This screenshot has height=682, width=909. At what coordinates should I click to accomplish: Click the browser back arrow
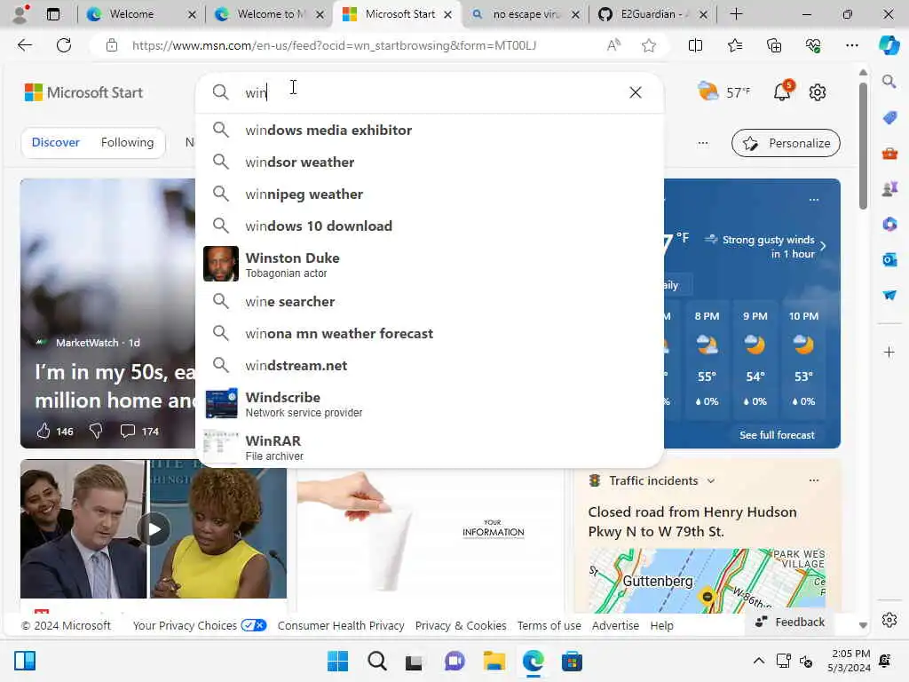pos(24,45)
